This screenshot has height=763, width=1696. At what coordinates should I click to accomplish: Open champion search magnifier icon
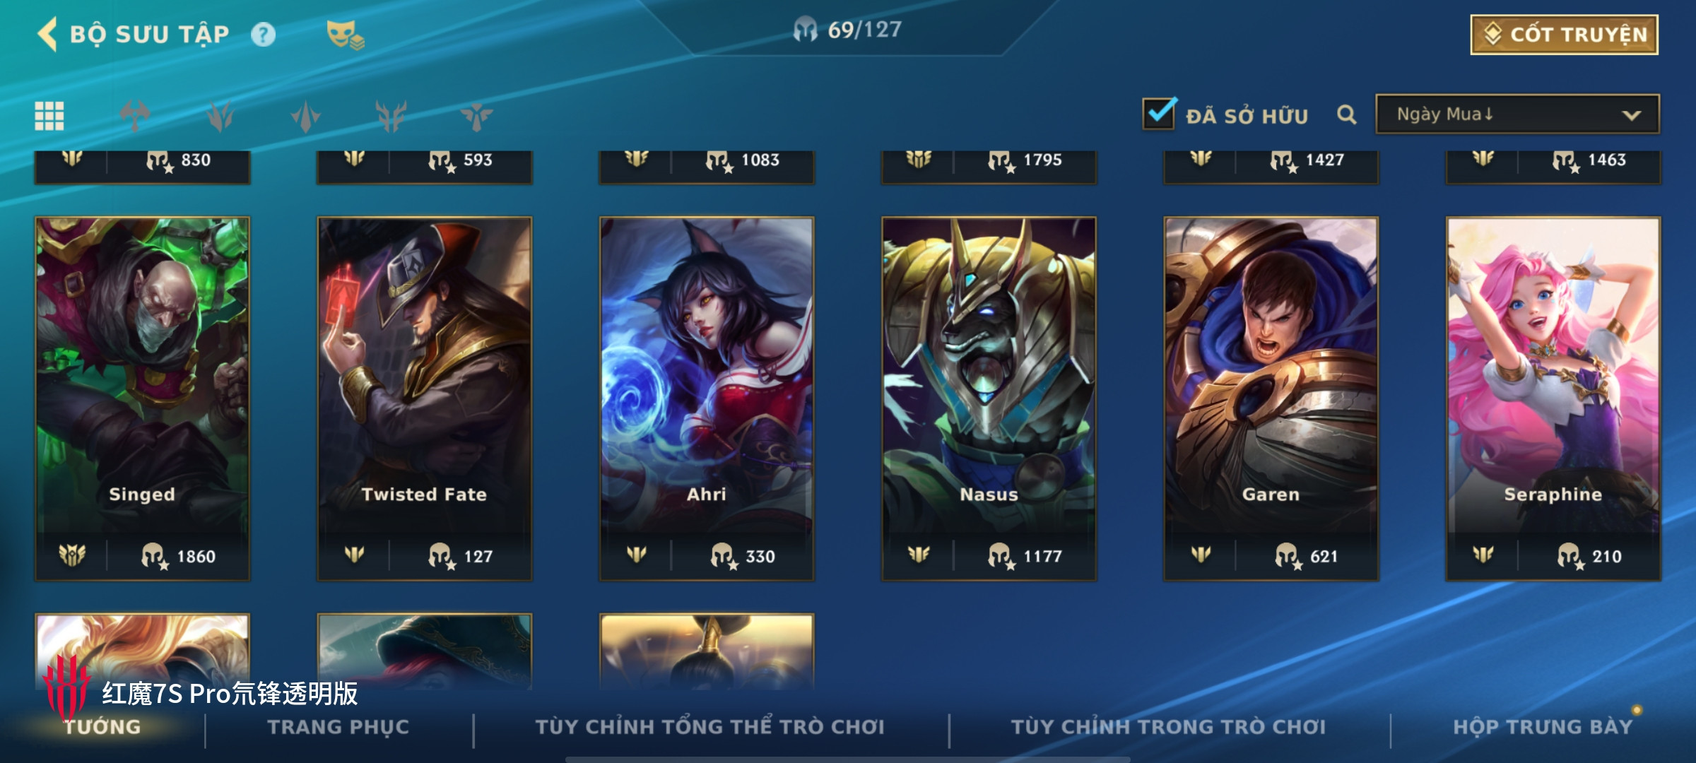(x=1347, y=114)
